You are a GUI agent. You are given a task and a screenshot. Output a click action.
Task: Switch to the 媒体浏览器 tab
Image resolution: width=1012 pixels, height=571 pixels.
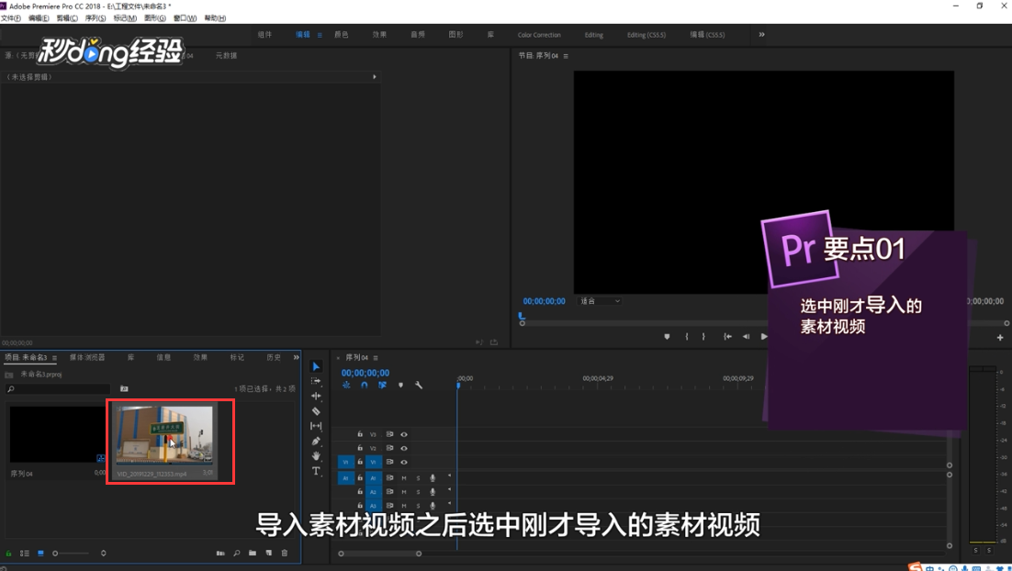click(87, 357)
